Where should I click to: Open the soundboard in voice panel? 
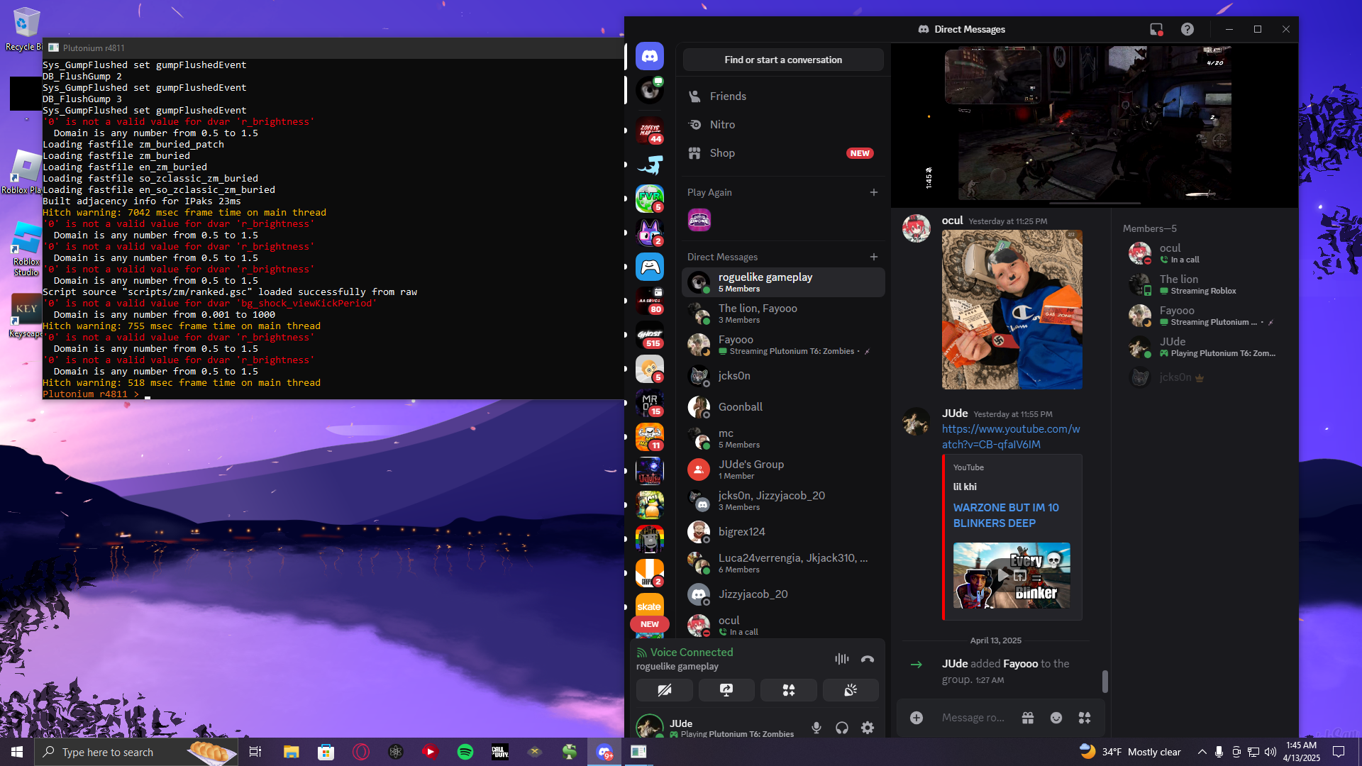click(851, 690)
